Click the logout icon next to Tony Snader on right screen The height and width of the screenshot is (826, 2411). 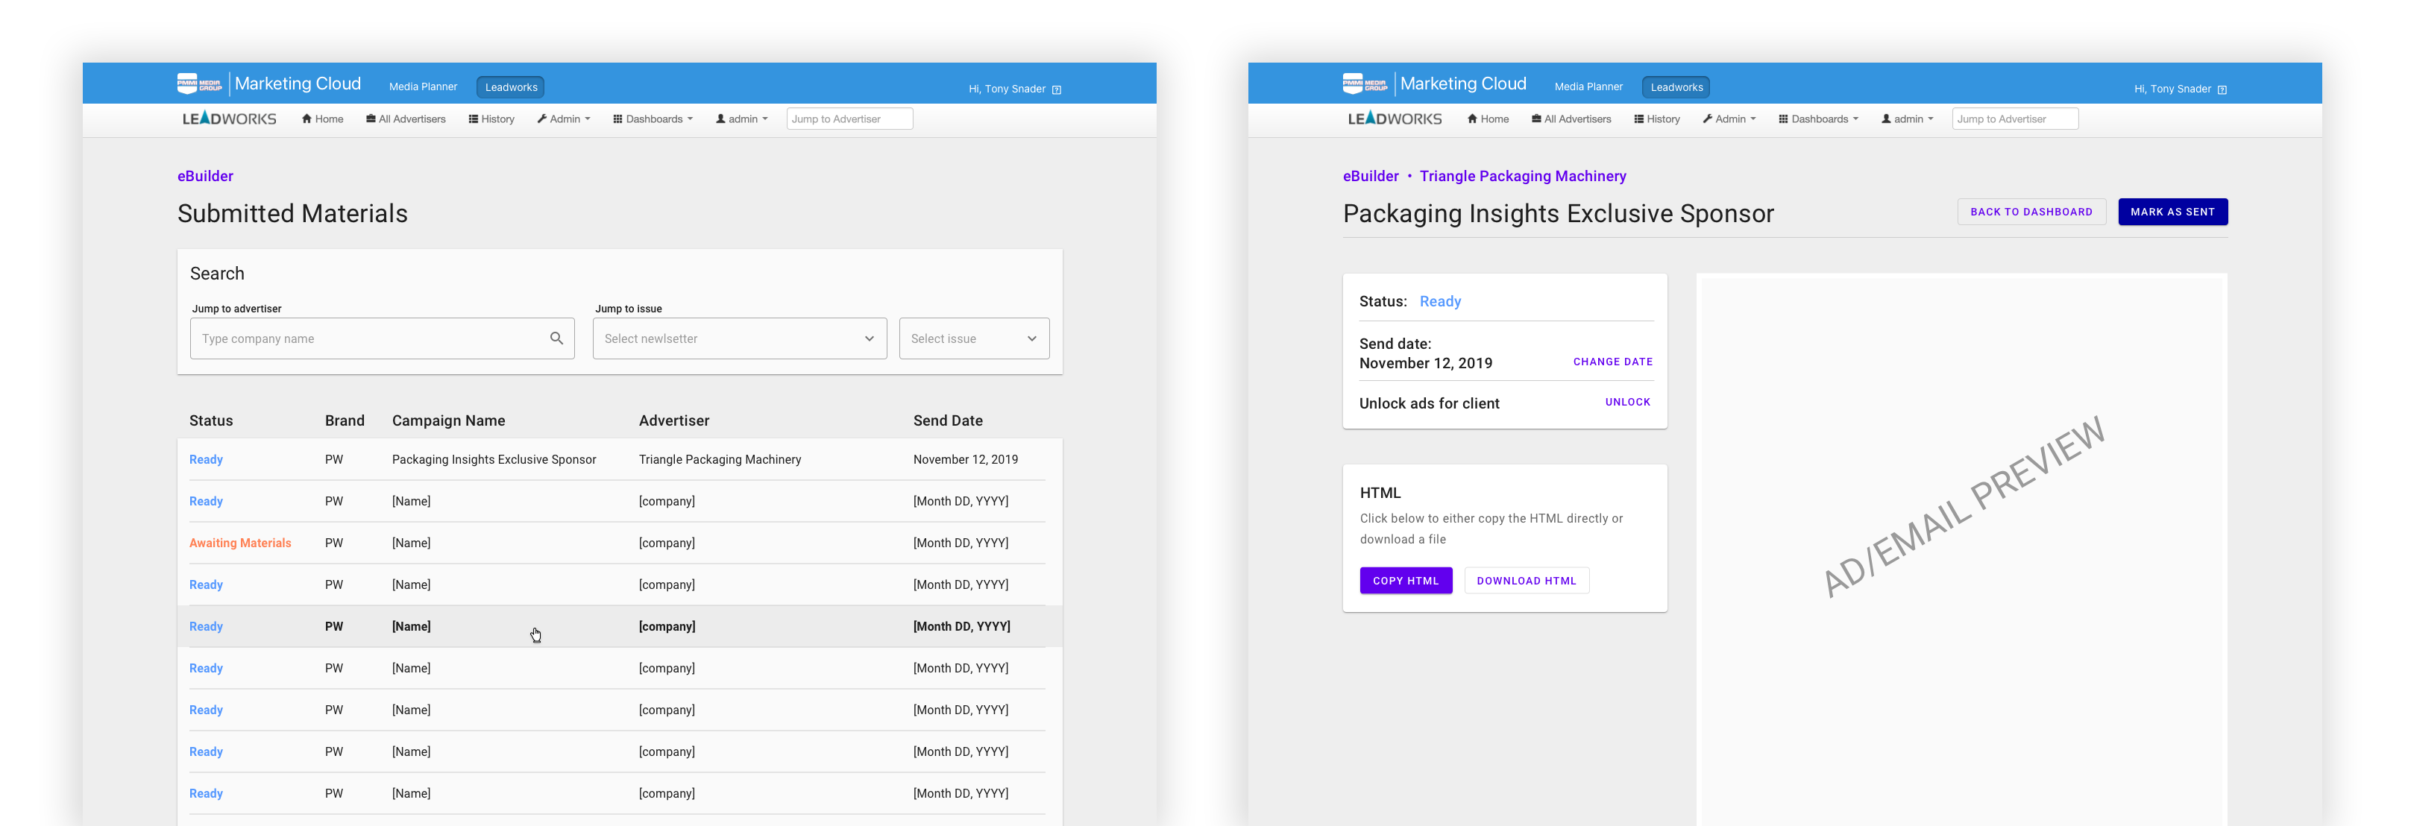pos(2222,89)
